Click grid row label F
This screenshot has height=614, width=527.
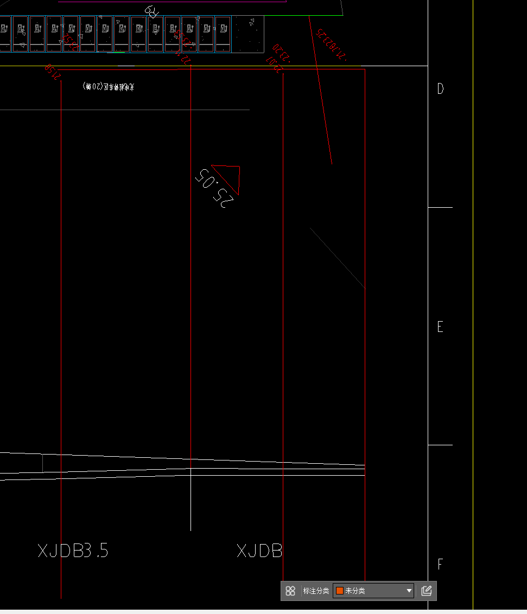point(440,564)
